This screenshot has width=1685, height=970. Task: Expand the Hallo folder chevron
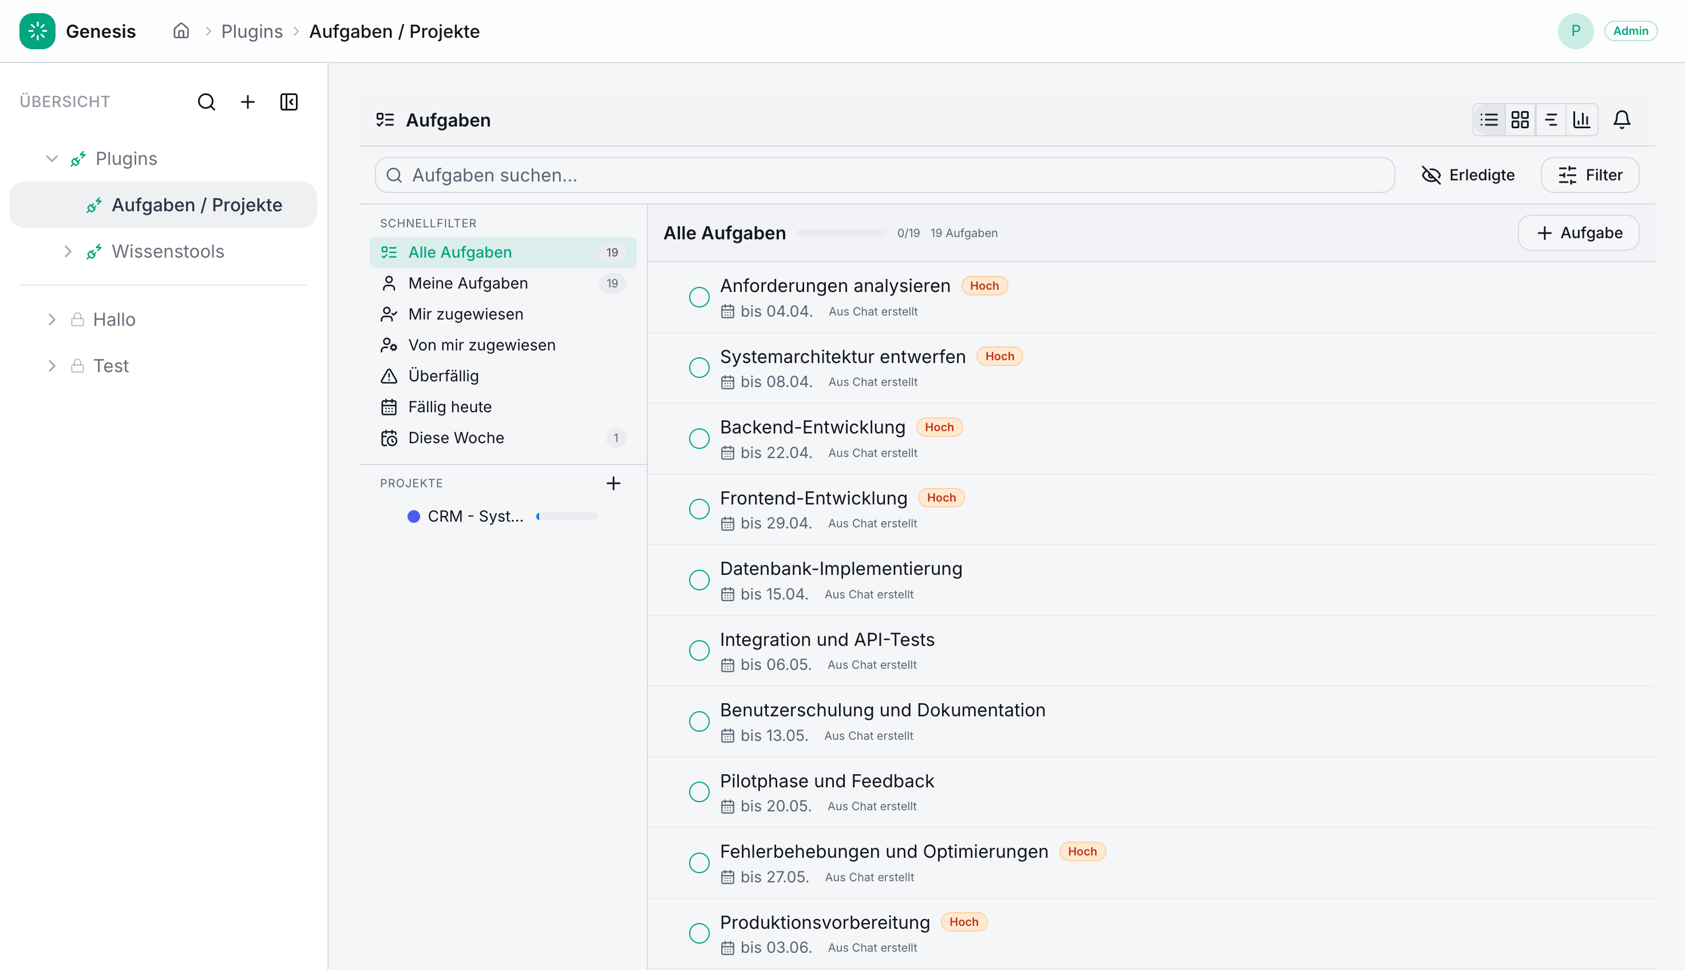point(52,320)
